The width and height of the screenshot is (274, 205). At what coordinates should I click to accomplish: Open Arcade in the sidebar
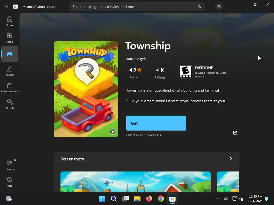(x=10, y=71)
